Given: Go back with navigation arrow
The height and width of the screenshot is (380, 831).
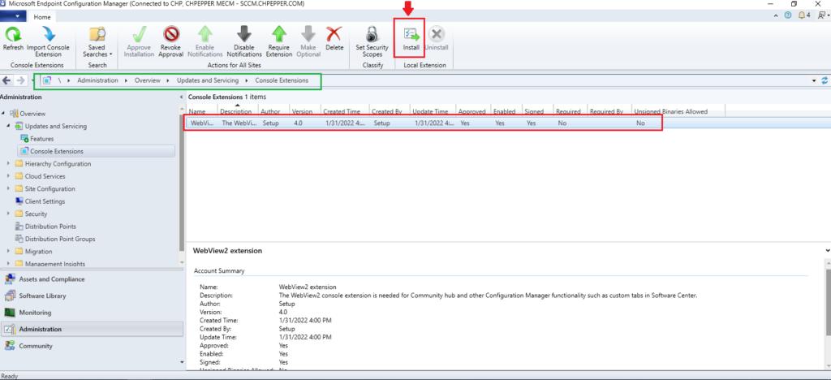Looking at the screenshot, I should (6, 80).
